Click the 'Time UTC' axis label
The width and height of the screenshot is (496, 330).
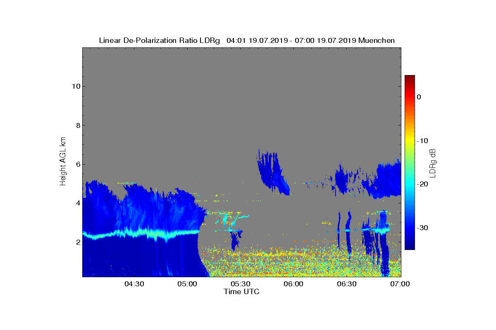pos(241,292)
